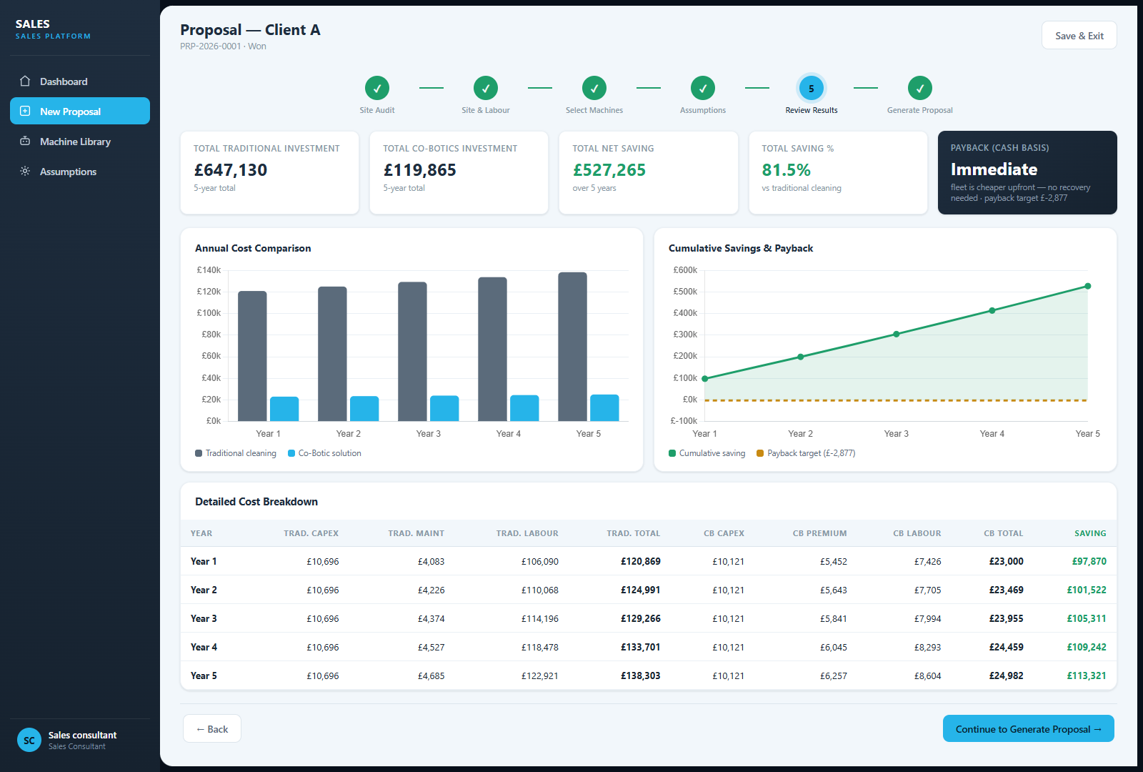Toggle Traditional cleaning legend swatch
1143x772 pixels.
pos(199,453)
